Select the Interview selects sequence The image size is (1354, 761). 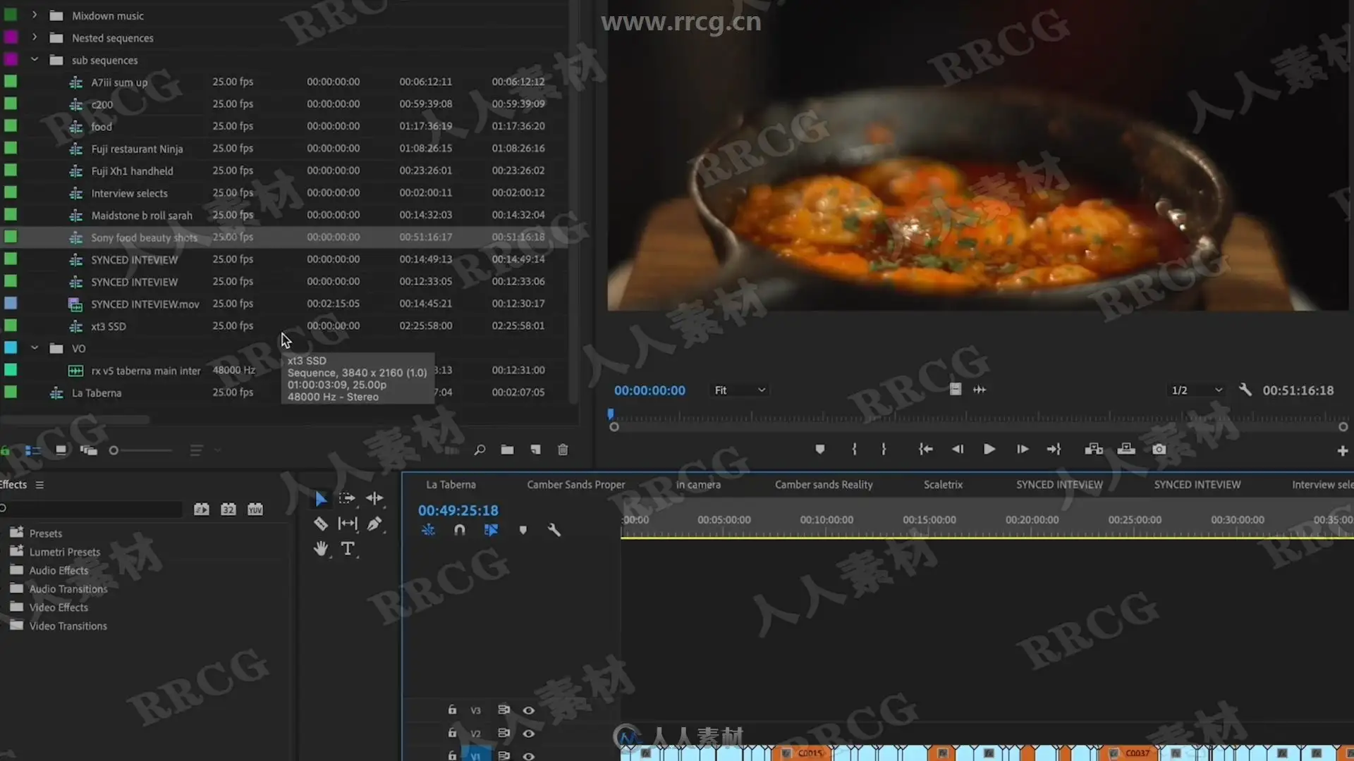[x=129, y=193]
